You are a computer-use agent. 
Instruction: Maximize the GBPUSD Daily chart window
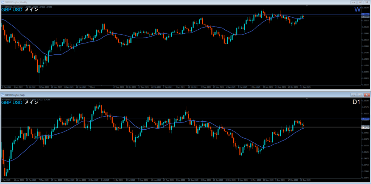[360, 95]
